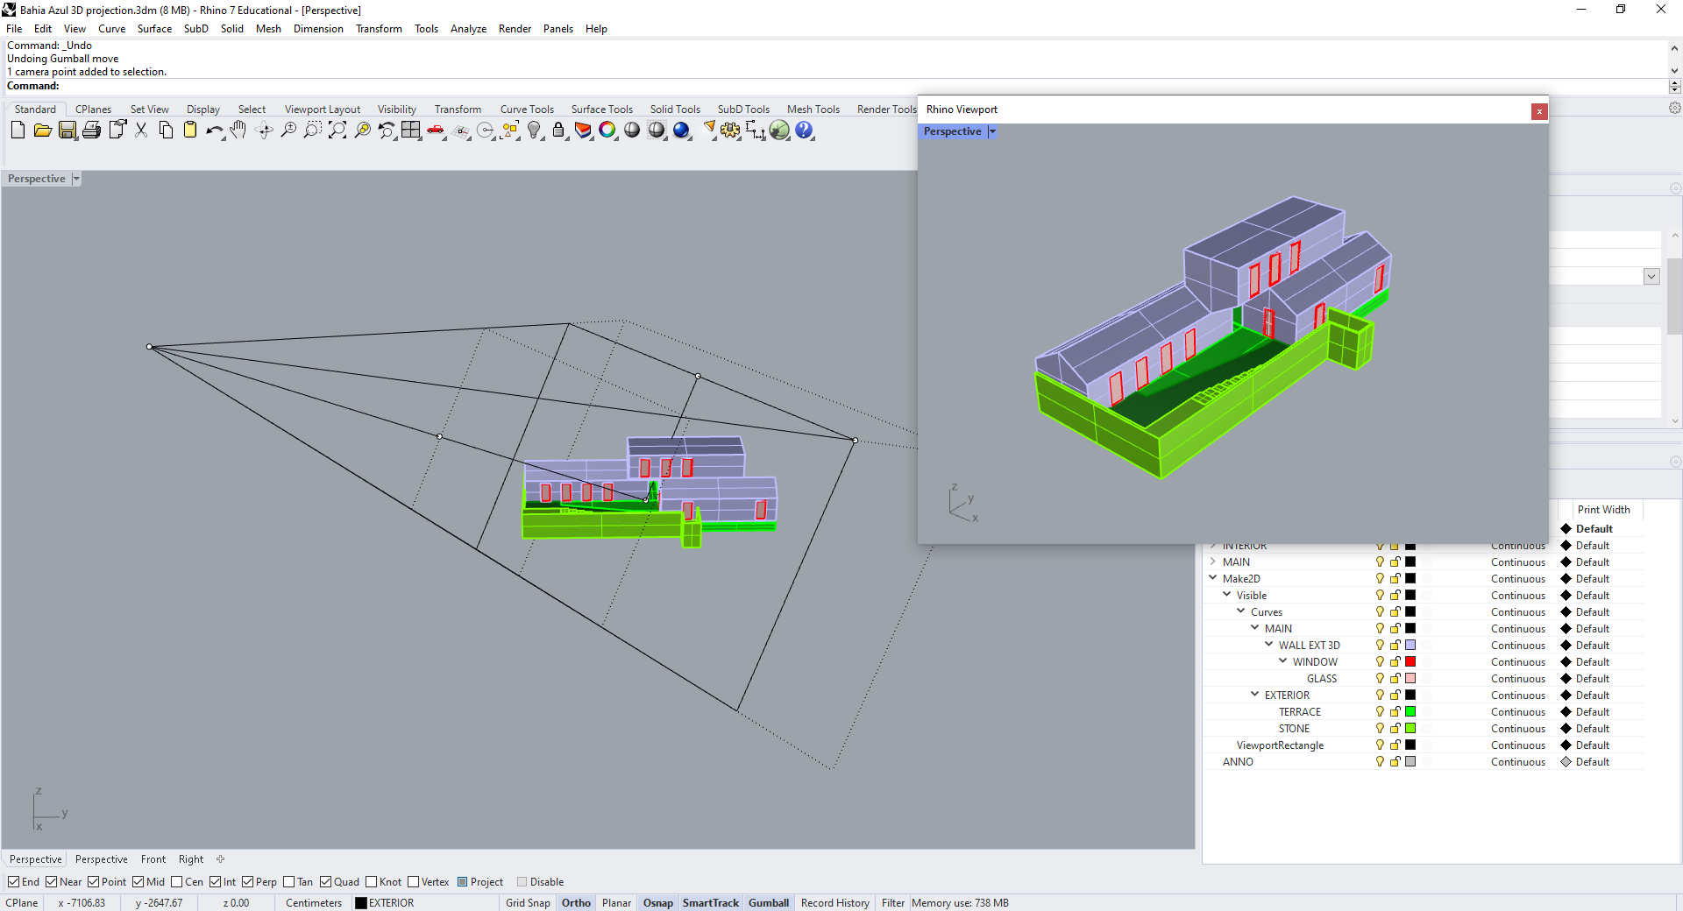Toggle the Cen osnap checkbox
The height and width of the screenshot is (911, 1683).
(x=177, y=882)
